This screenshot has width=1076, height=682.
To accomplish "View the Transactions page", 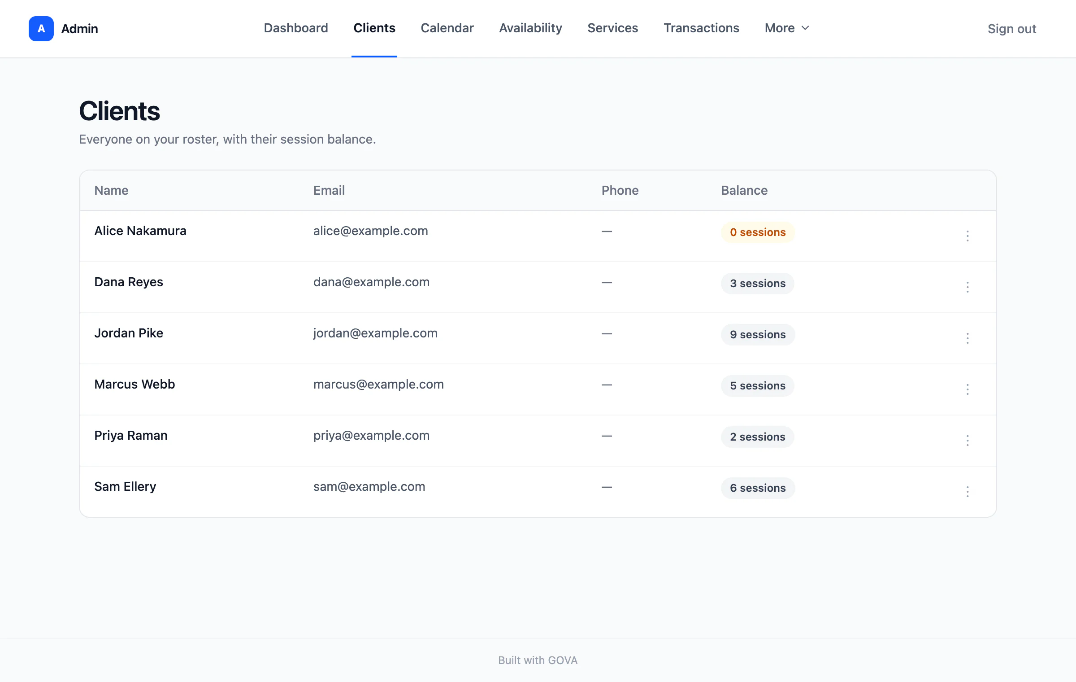I will click(701, 28).
